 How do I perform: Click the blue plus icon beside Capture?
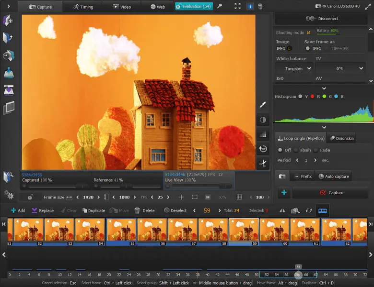(x=284, y=192)
